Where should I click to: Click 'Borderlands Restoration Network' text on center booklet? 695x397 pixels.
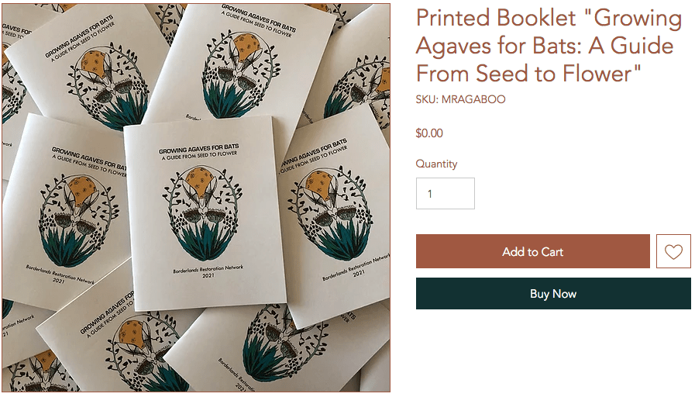click(208, 268)
